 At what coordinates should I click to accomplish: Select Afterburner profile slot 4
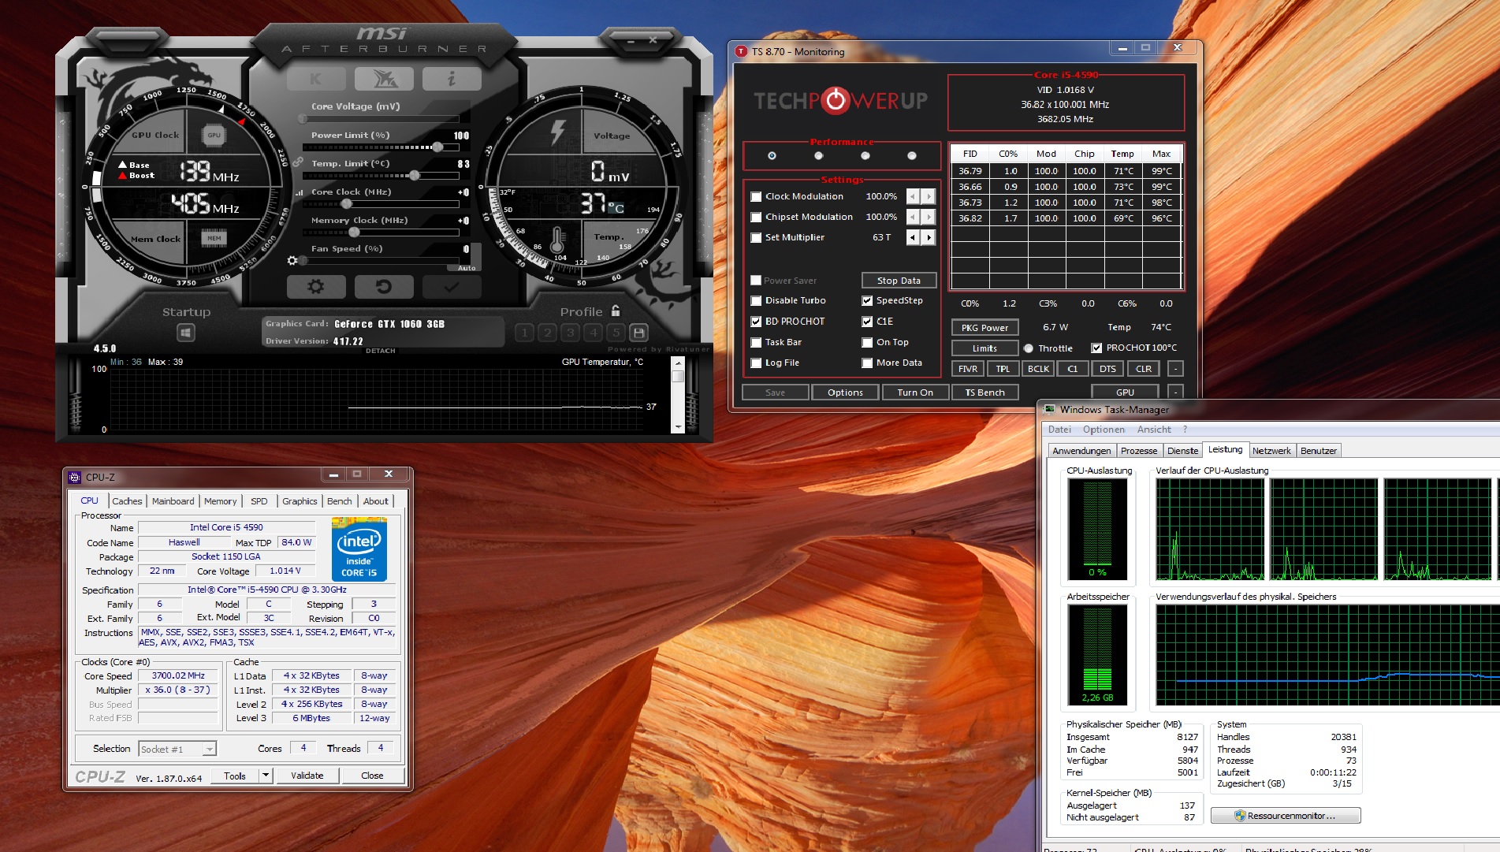tap(594, 333)
